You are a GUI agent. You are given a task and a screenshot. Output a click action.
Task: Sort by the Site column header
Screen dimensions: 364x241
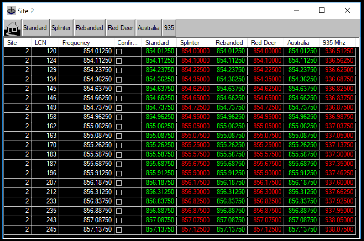(x=17, y=43)
